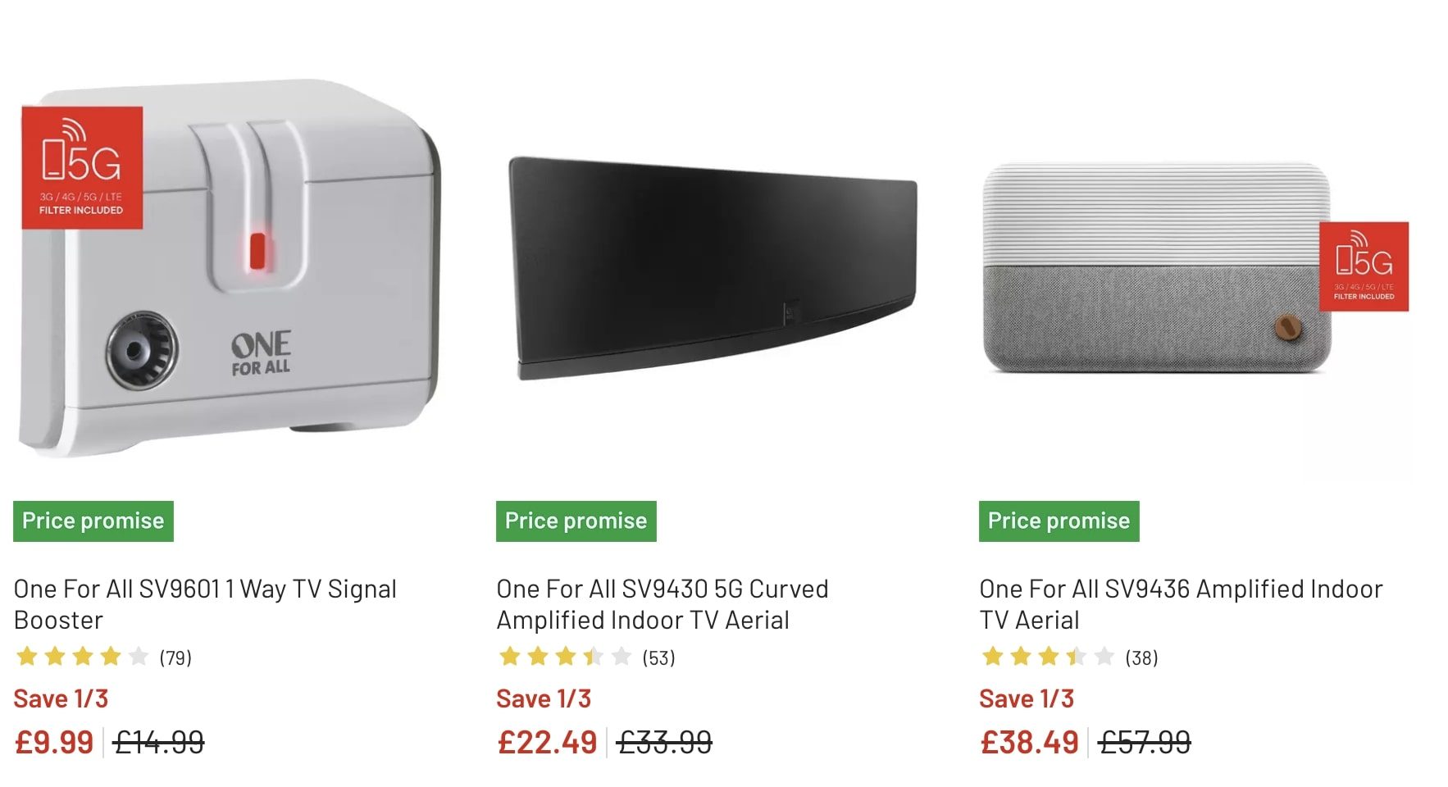Screen dimensions: 1448x787
Task: Click the Price promise badge on SV9601
Action: point(93,520)
